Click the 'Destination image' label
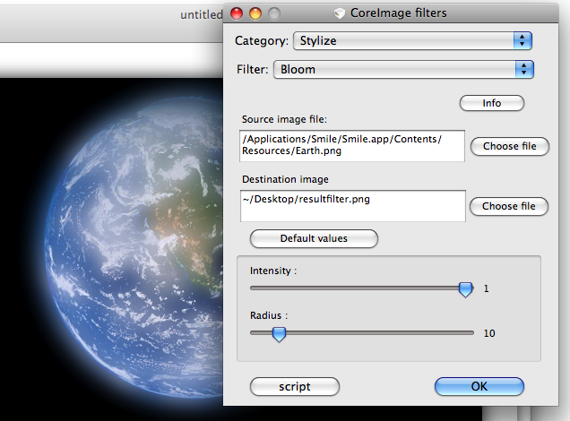Image resolution: width=570 pixels, height=421 pixels. point(285,179)
